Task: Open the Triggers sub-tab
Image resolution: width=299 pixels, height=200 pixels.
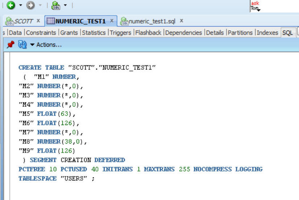Action: click(x=120, y=33)
